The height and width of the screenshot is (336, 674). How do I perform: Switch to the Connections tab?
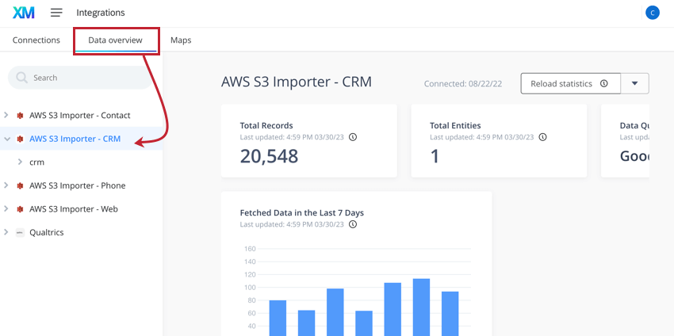(36, 40)
